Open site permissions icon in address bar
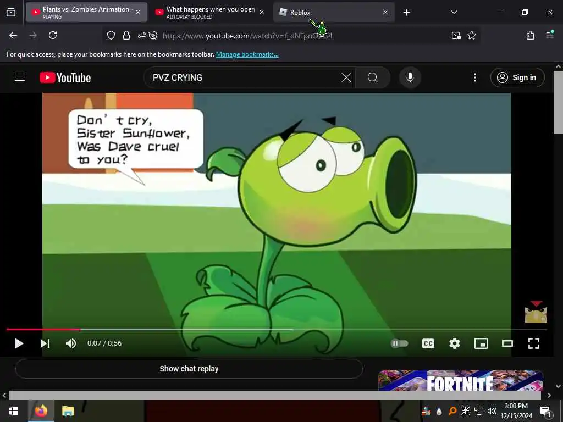Screen dimensions: 563x422 pyautogui.click(x=142, y=35)
